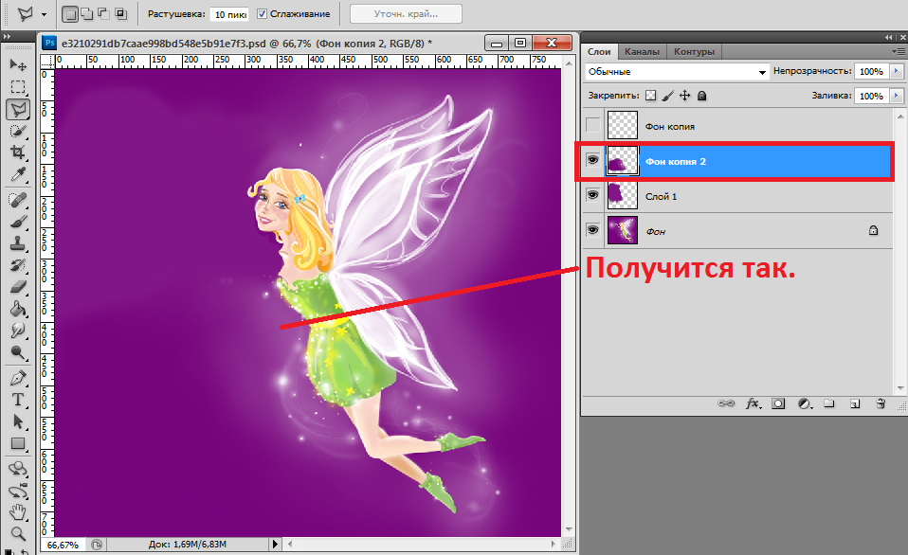This screenshot has height=555, width=908.
Task: Open the layer style fx menu
Action: (x=754, y=403)
